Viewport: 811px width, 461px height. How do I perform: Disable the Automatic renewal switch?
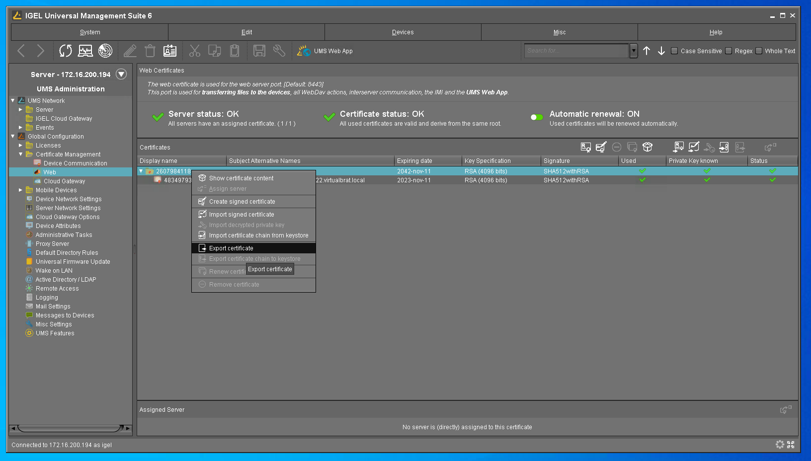point(536,117)
